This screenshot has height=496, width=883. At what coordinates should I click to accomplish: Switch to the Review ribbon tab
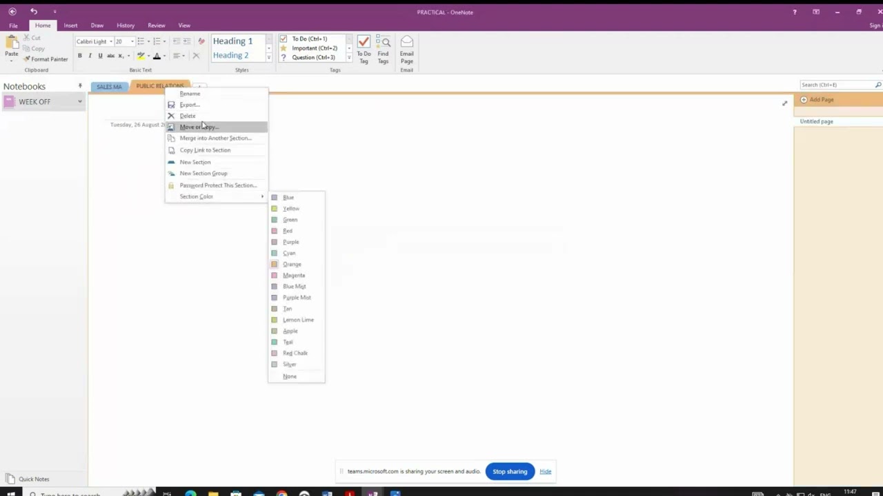tap(157, 25)
